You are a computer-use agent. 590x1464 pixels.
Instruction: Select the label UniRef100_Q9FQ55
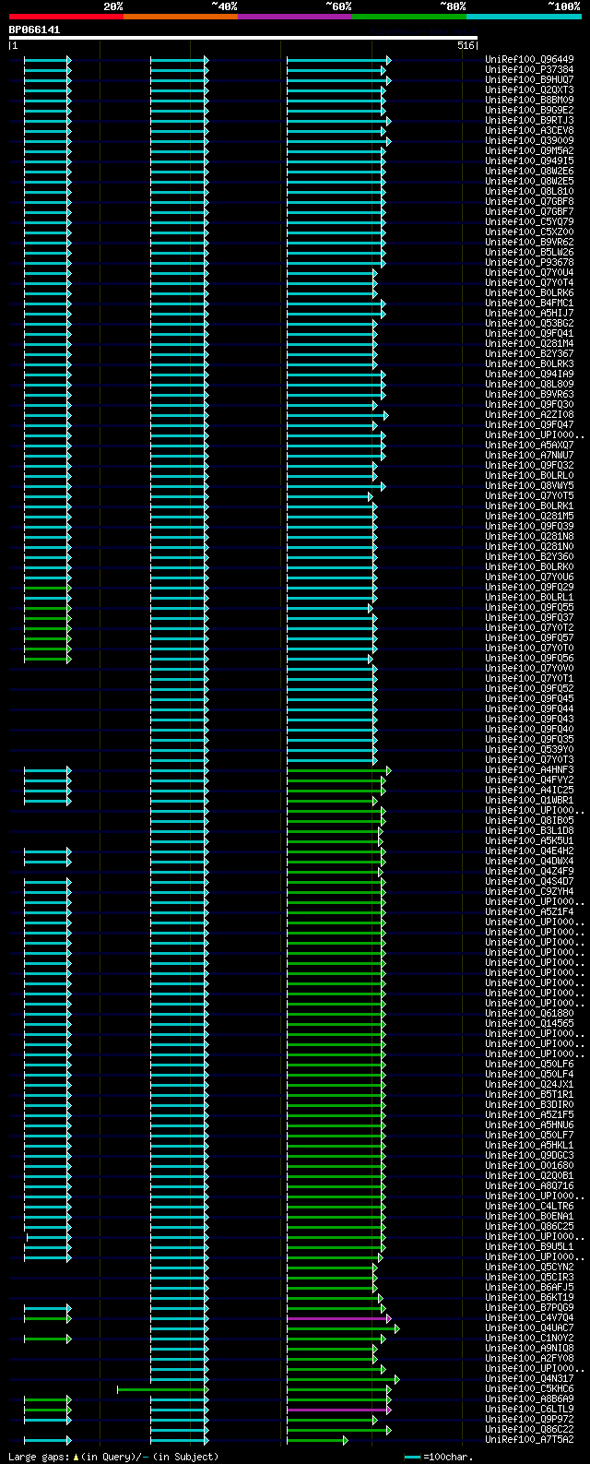point(529,608)
